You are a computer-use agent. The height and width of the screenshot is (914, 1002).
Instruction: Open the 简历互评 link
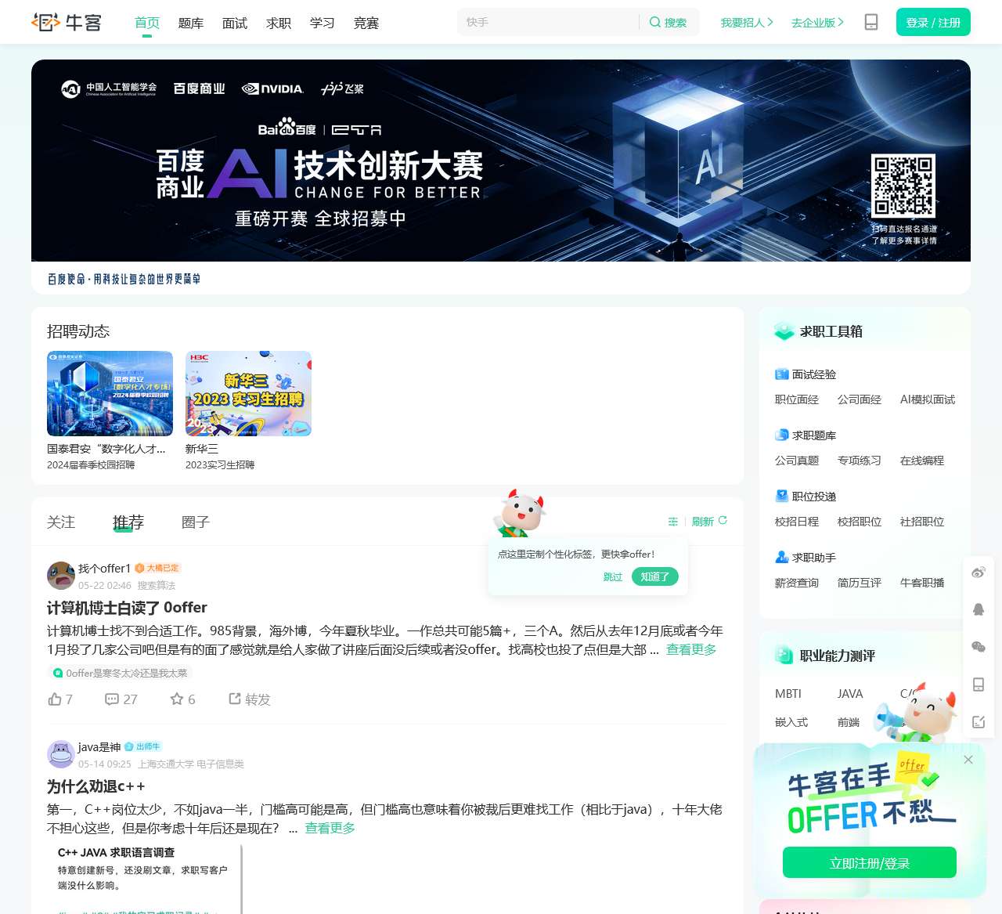pyautogui.click(x=860, y=583)
